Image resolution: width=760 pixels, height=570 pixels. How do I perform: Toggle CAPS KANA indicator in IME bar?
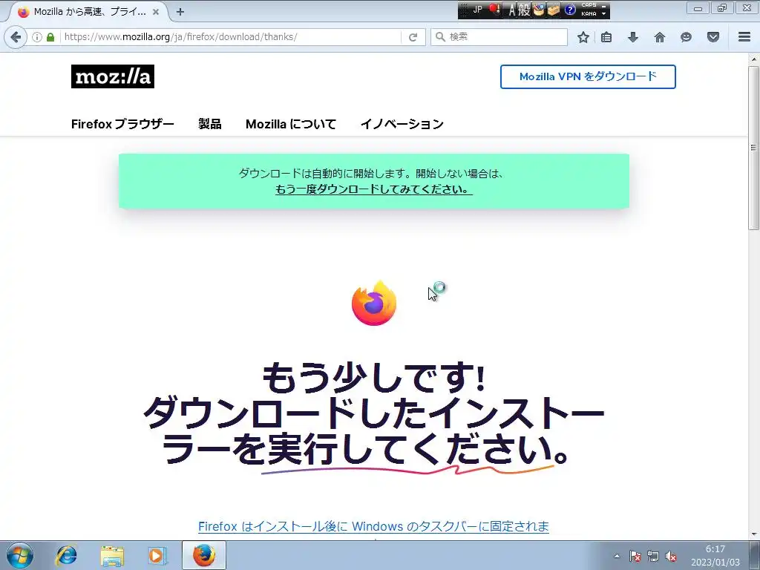click(589, 10)
